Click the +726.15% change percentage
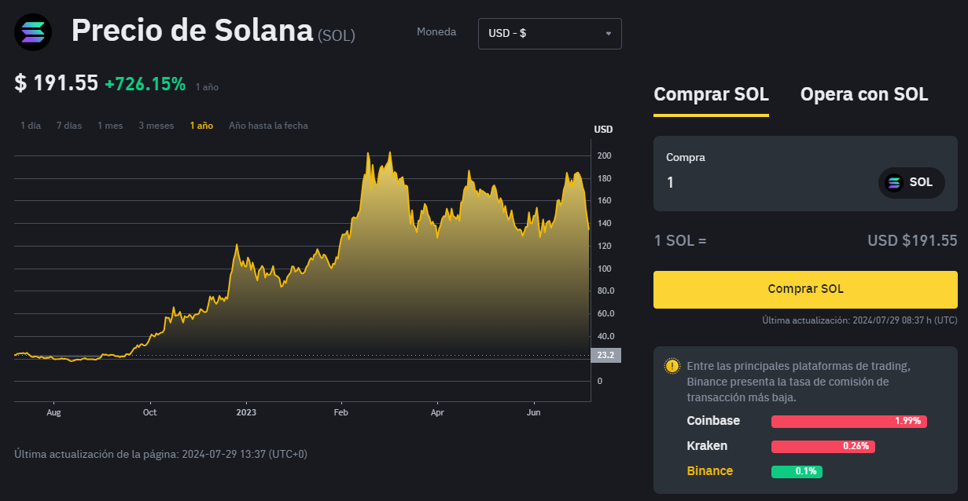 (145, 84)
